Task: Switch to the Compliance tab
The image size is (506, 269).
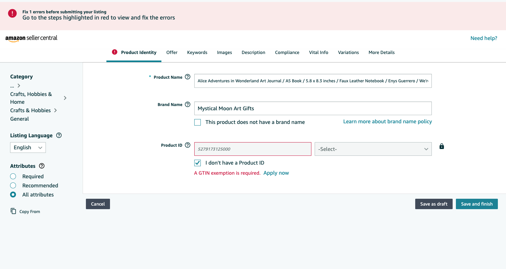Action: [x=287, y=52]
